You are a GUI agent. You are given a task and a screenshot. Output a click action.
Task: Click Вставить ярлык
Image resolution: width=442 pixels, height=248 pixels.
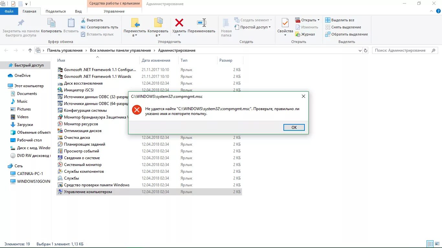[x=97, y=34]
